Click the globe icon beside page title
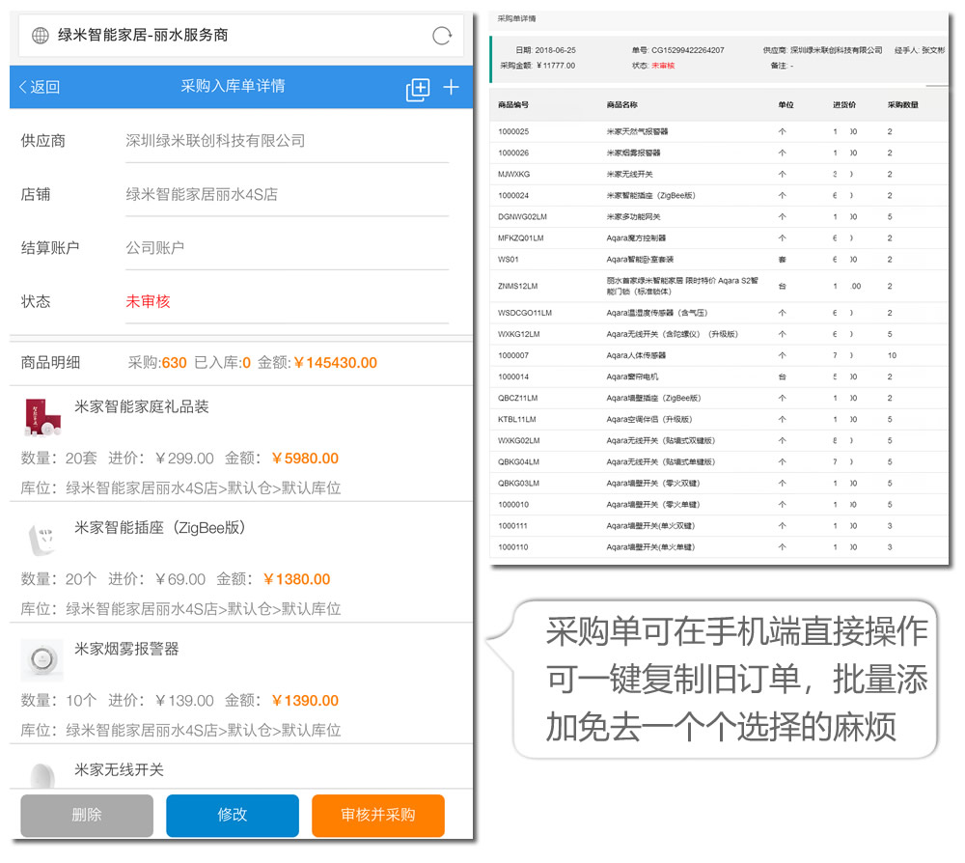Screen dimensions: 965x863 tap(40, 36)
